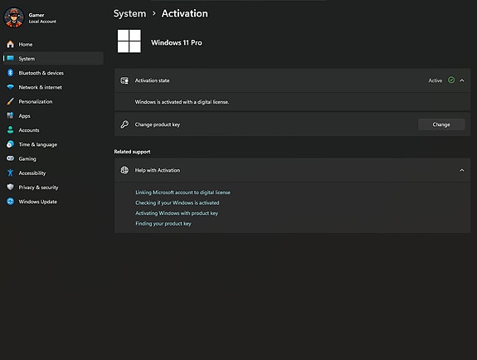The width and height of the screenshot is (477, 360).
Task: Click the Home house icon in sidebar
Action: 10,44
